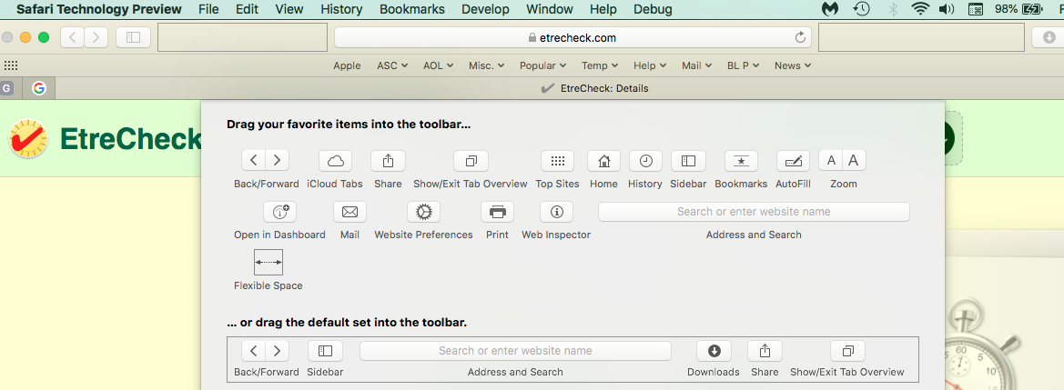The height and width of the screenshot is (390, 1064).
Task: Click the Mail envelope icon in palette
Action: (350, 212)
